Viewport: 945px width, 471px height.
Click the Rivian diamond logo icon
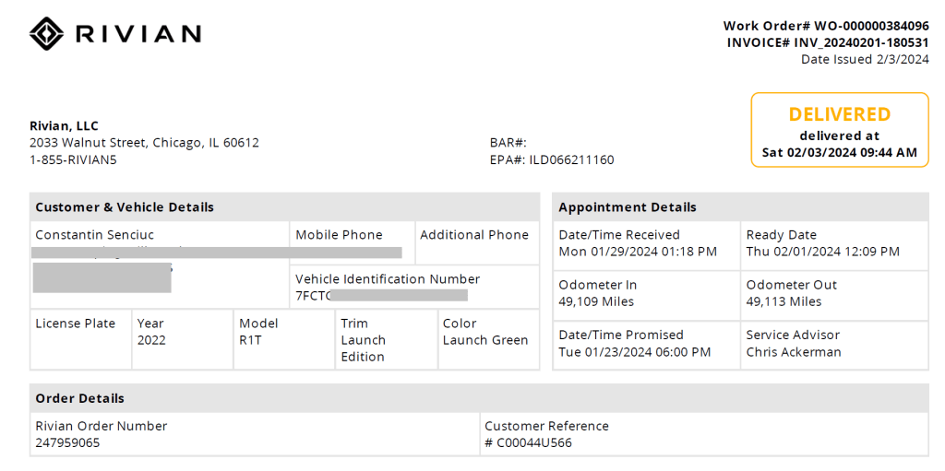coord(46,34)
